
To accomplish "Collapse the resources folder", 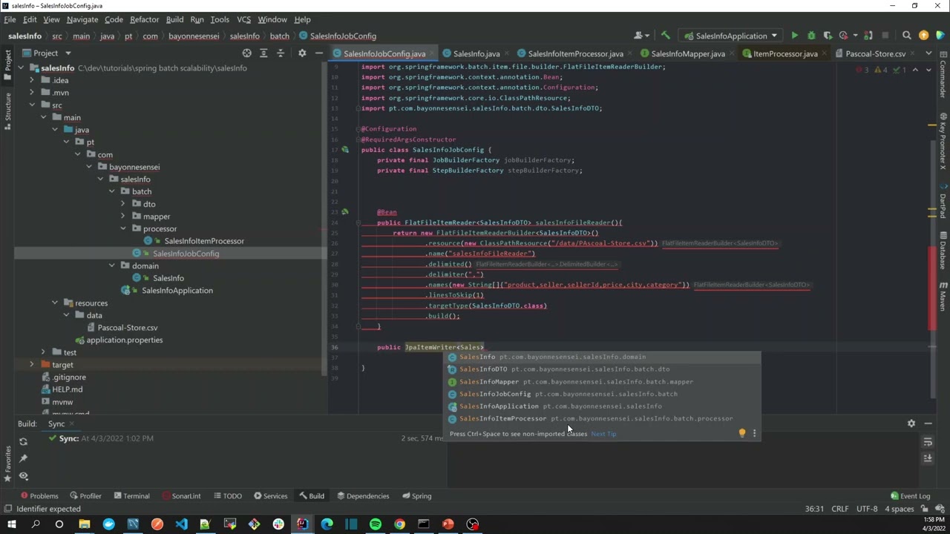I will pyautogui.click(x=55, y=303).
